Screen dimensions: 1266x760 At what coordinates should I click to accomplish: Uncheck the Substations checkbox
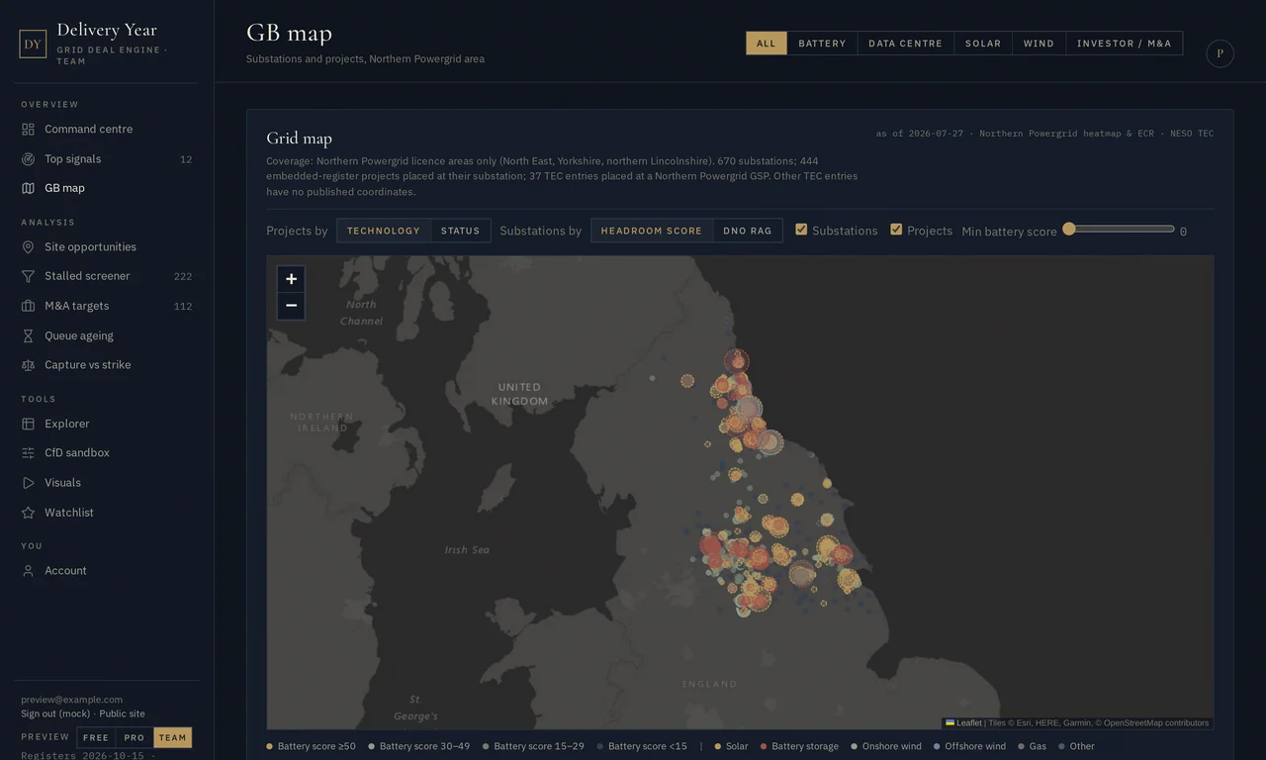point(801,230)
